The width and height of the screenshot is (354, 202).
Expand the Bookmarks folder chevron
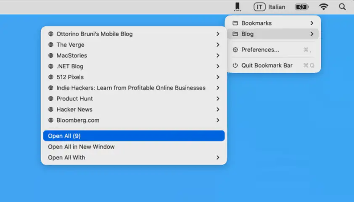pos(312,23)
